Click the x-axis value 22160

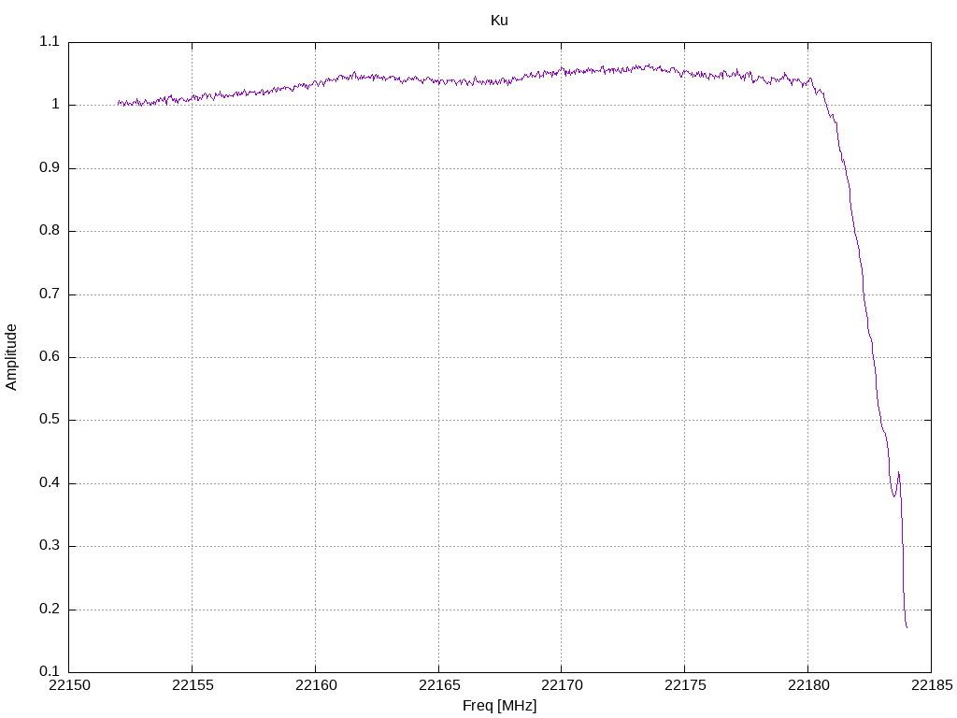pos(316,685)
